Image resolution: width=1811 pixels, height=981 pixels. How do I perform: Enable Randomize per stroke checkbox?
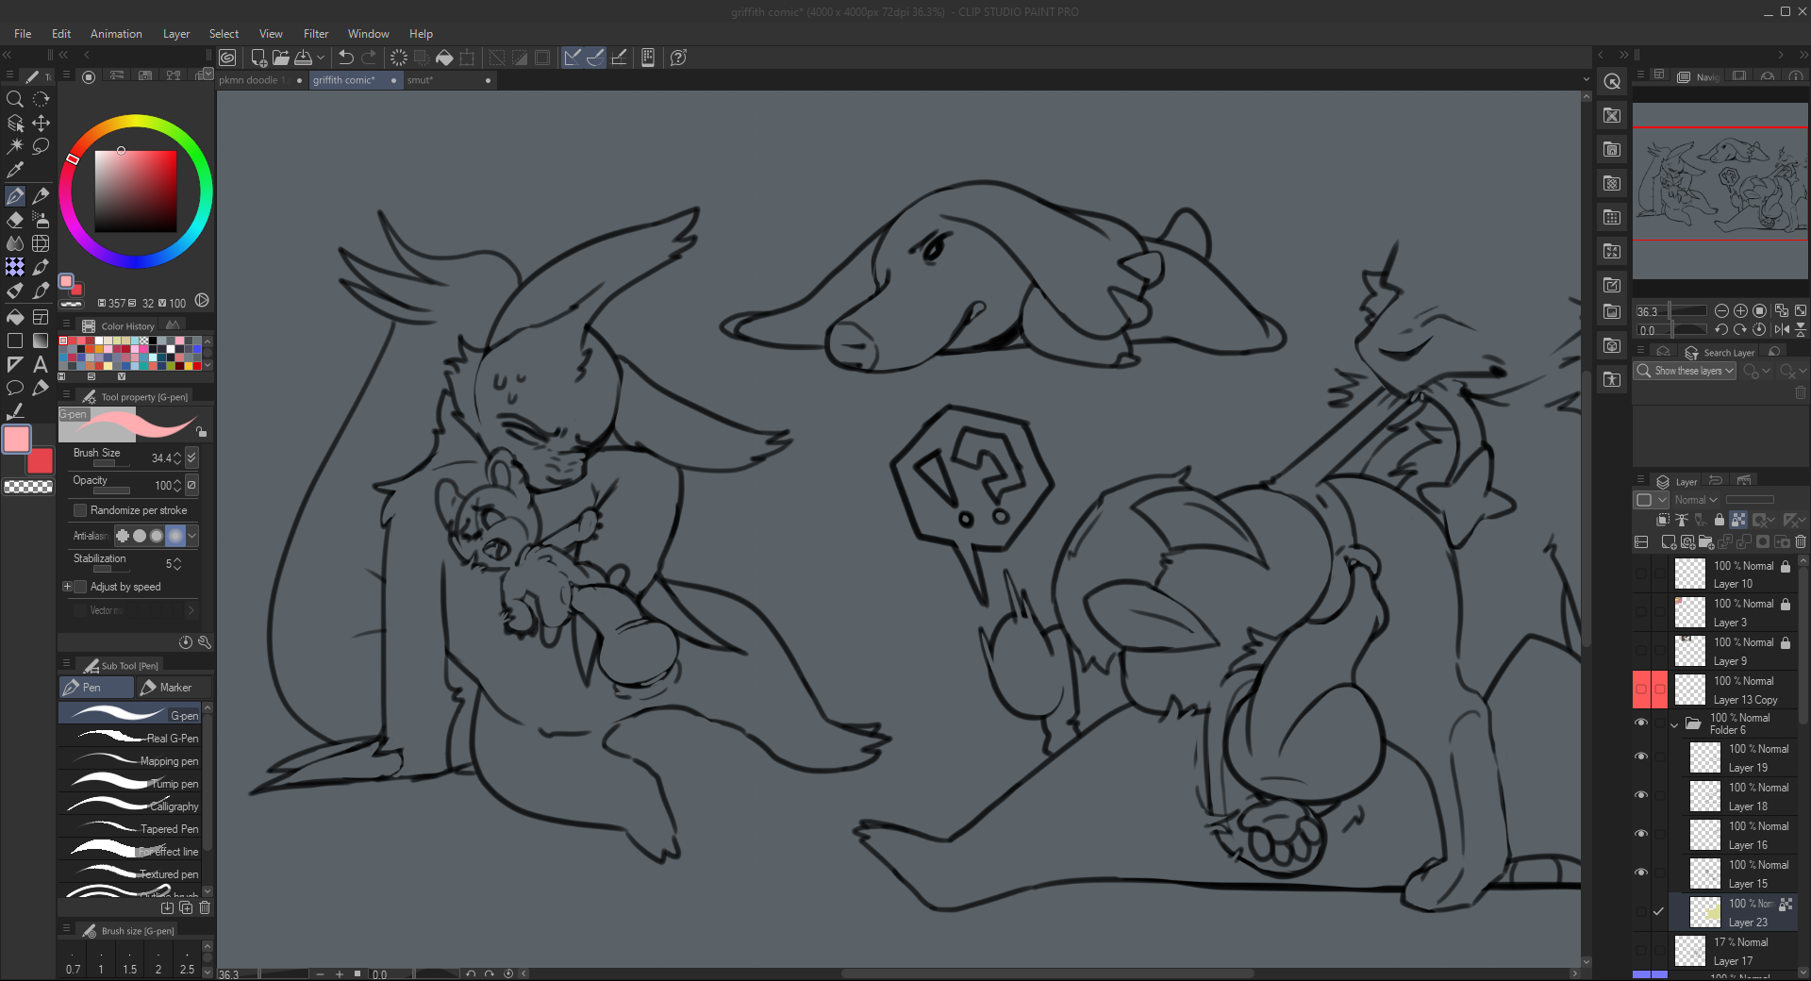[80, 510]
